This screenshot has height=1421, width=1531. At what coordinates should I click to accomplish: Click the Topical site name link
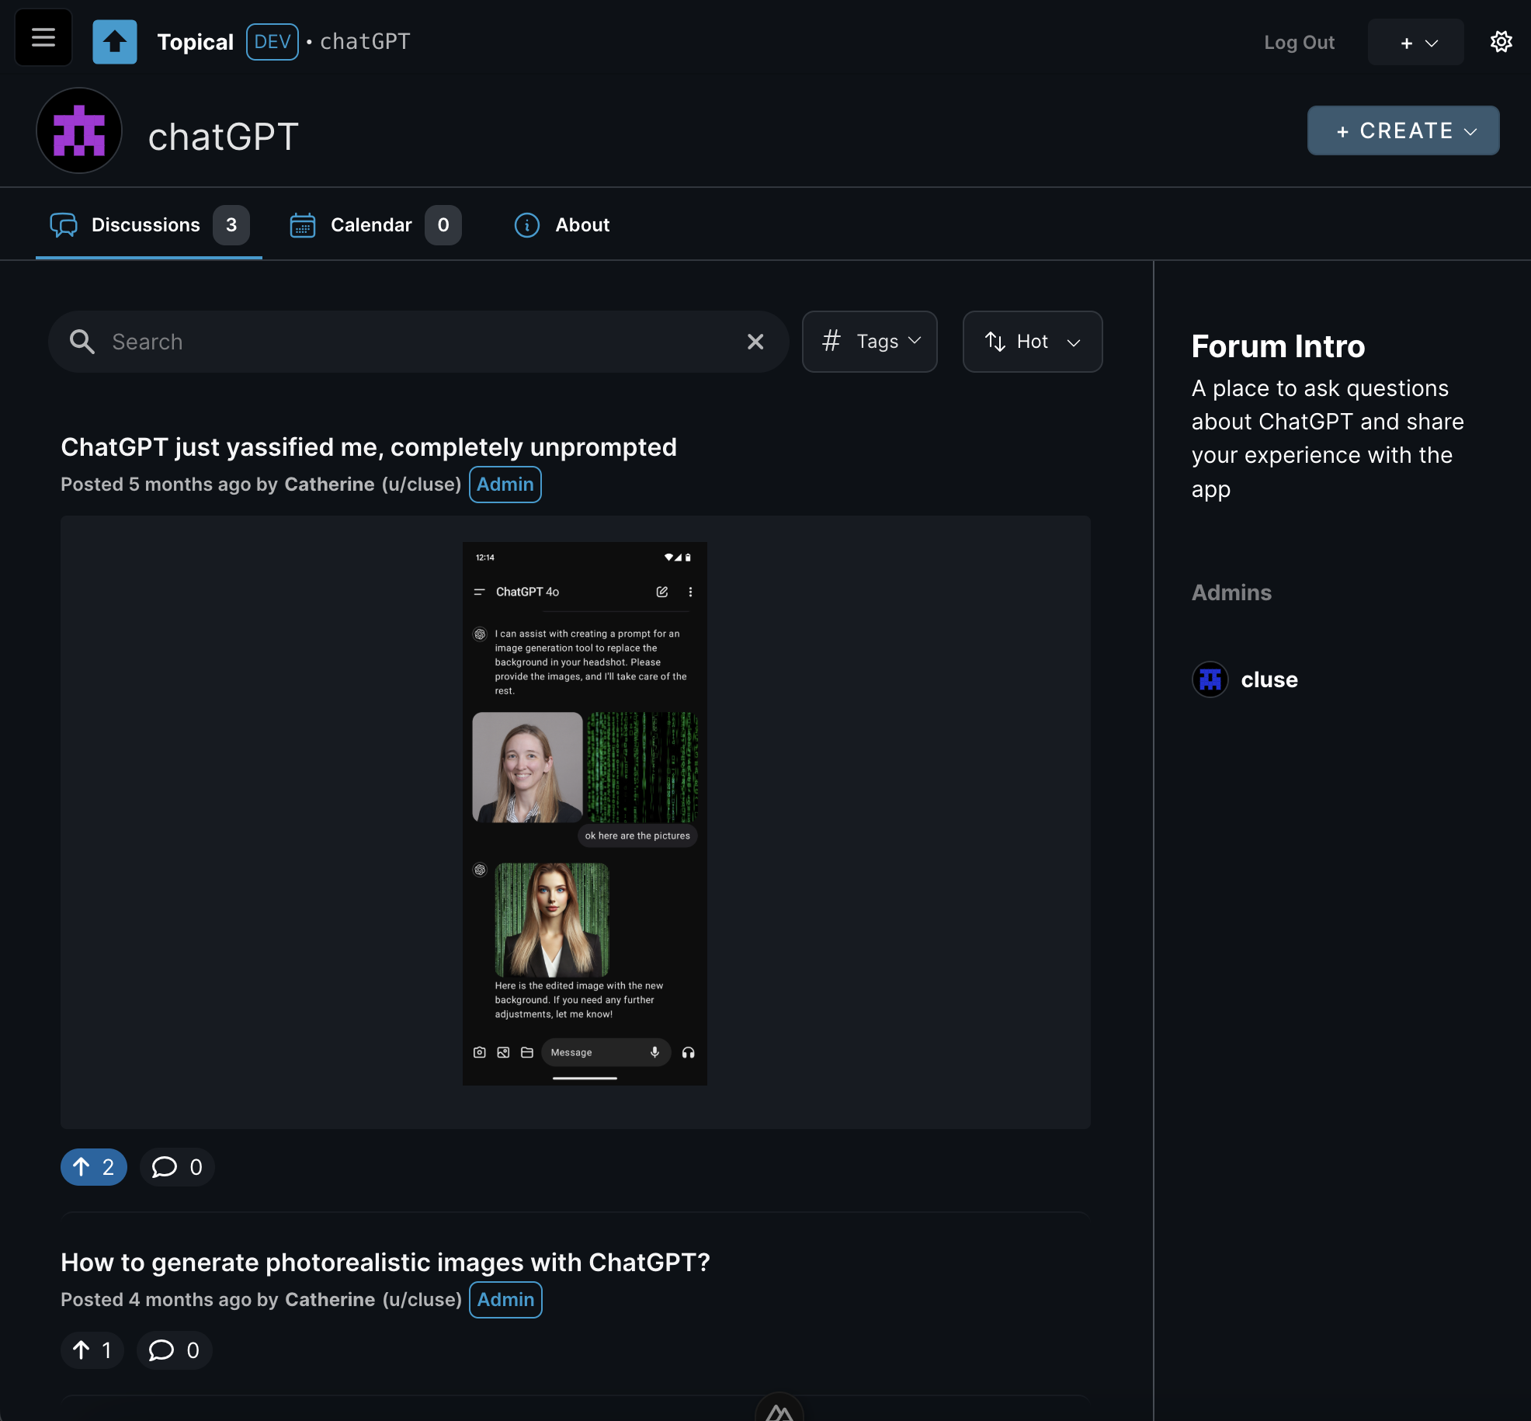[x=195, y=42]
